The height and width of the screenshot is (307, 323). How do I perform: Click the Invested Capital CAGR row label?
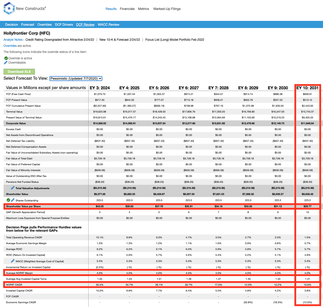click(x=19, y=291)
